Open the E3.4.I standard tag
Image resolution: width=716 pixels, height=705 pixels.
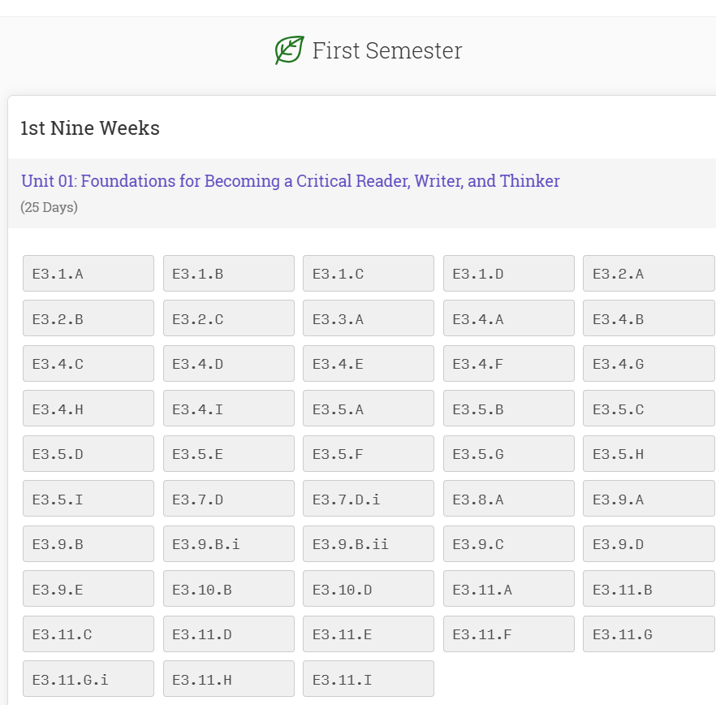(229, 409)
